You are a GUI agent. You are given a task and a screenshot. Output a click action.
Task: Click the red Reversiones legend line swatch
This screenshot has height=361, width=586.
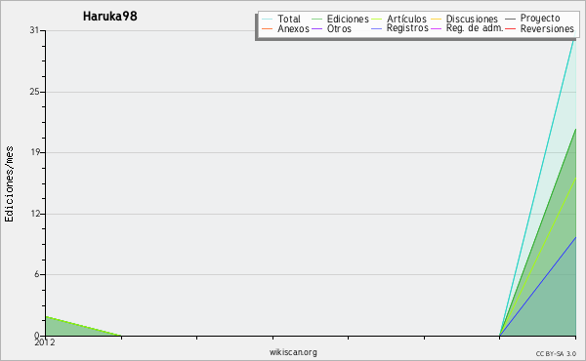click(x=510, y=28)
